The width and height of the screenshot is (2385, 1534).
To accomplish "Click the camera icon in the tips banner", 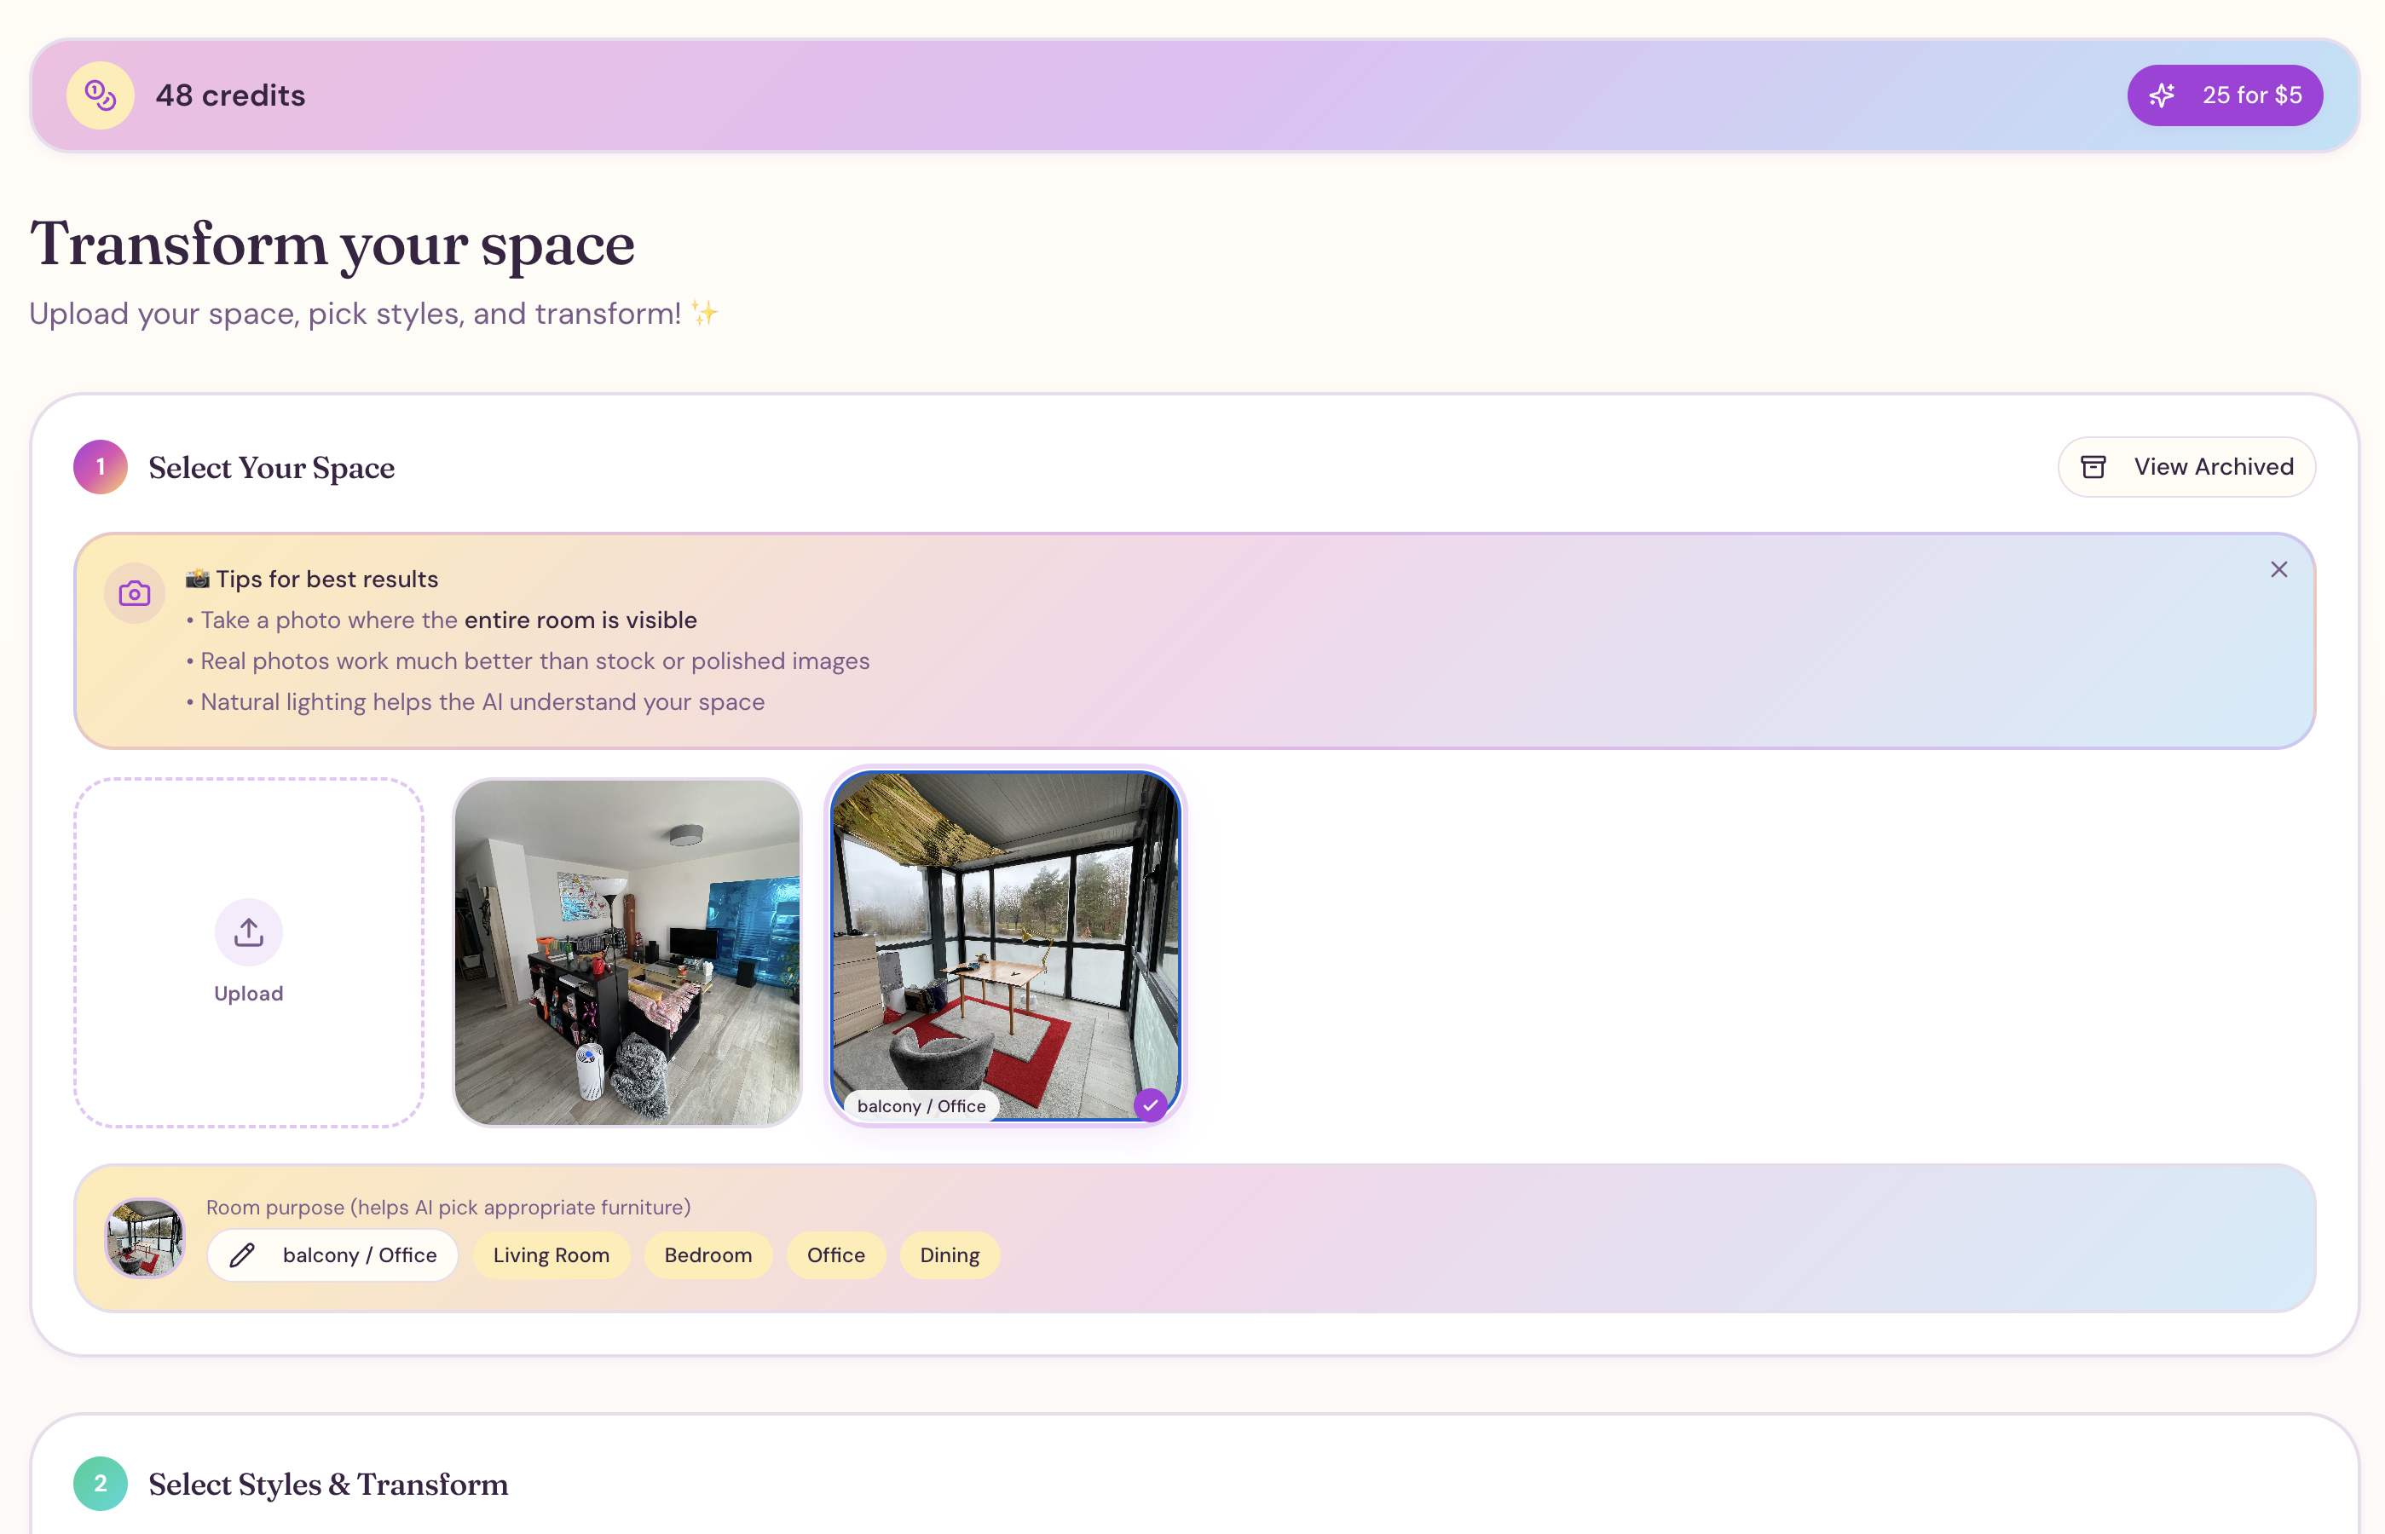I will 134,592.
